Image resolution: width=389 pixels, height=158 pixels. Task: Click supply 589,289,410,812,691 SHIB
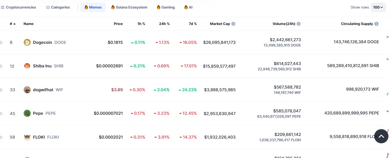(353, 66)
